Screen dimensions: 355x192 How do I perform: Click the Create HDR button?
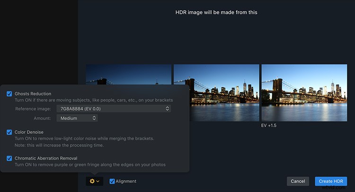pos(331,181)
